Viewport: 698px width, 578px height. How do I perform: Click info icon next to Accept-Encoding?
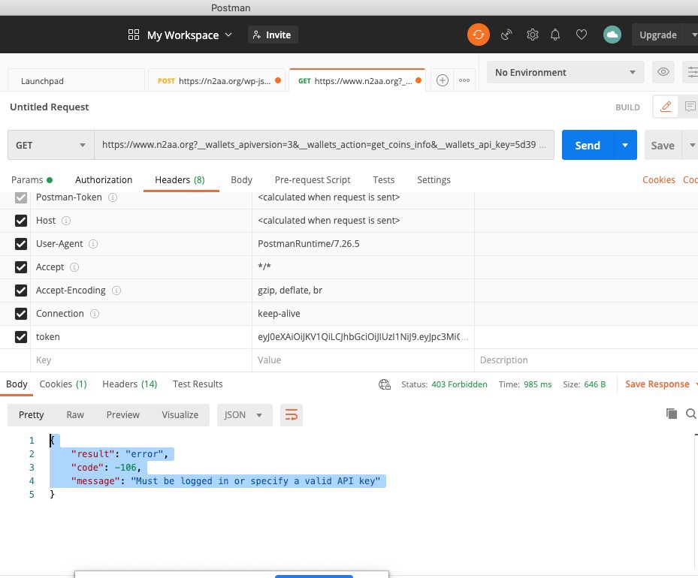click(x=116, y=291)
